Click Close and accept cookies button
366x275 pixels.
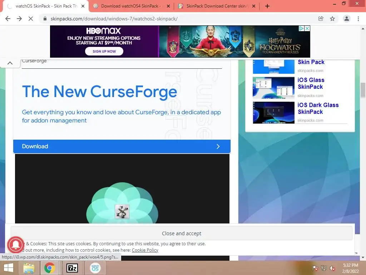click(181, 233)
